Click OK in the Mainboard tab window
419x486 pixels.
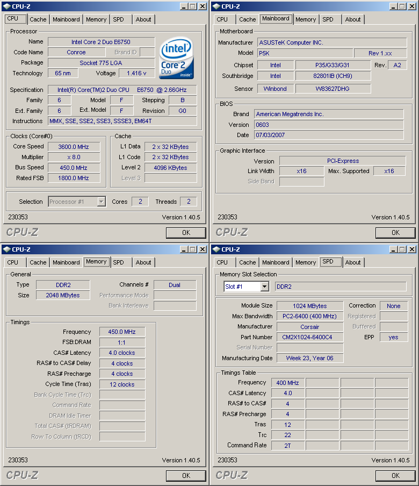(395, 233)
